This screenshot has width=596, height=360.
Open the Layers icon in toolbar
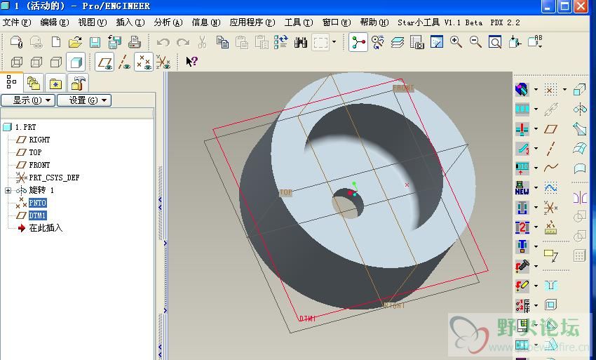tap(397, 42)
